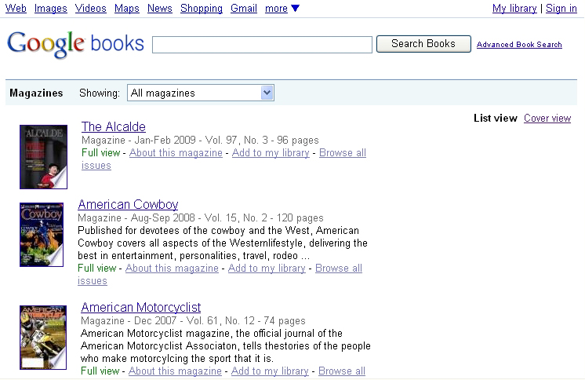The height and width of the screenshot is (380, 585).
Task: Browse all issues of The Alcalde
Action: click(343, 153)
